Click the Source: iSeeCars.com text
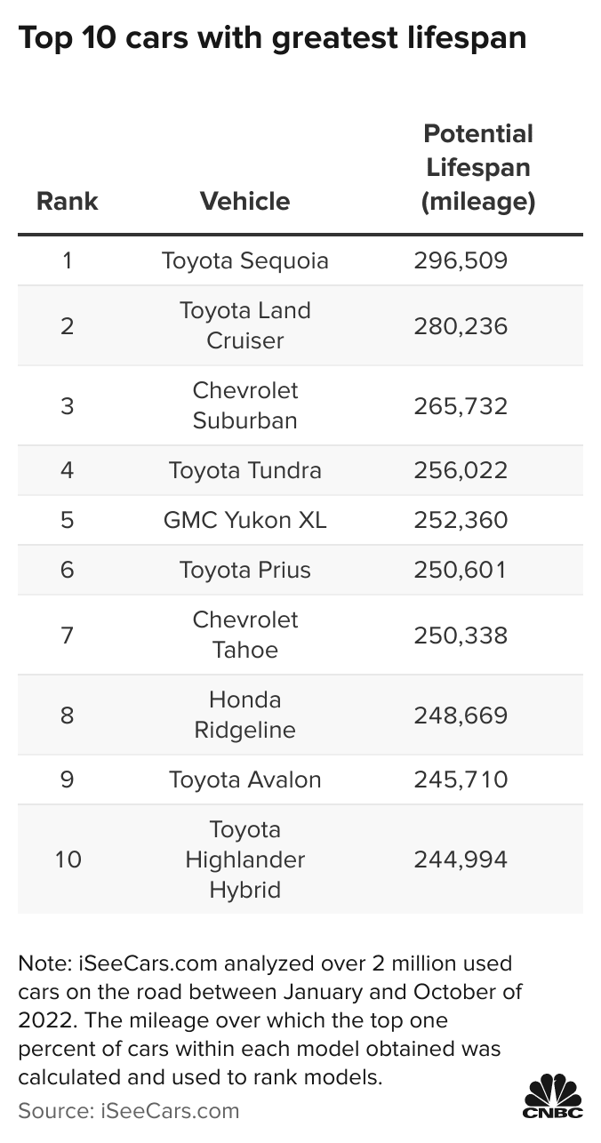Screen dimensions: 601x1143 click(x=129, y=1110)
